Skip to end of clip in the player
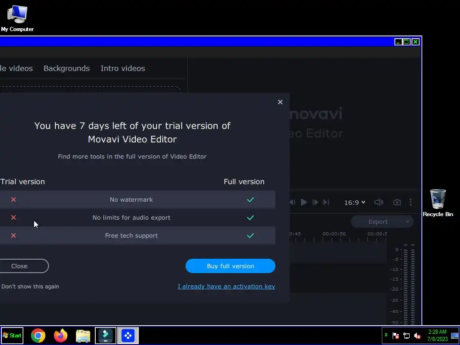This screenshot has height=345, width=460. coord(326,202)
